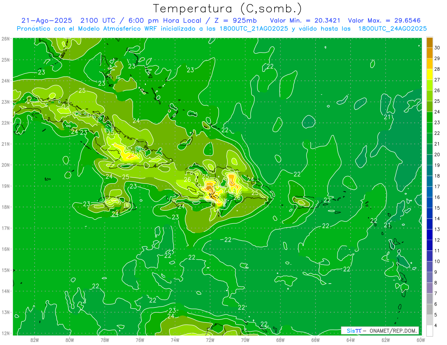The width and height of the screenshot is (447, 345).
Task: Select the date text '21-Ago-2025'
Action: tap(46, 20)
